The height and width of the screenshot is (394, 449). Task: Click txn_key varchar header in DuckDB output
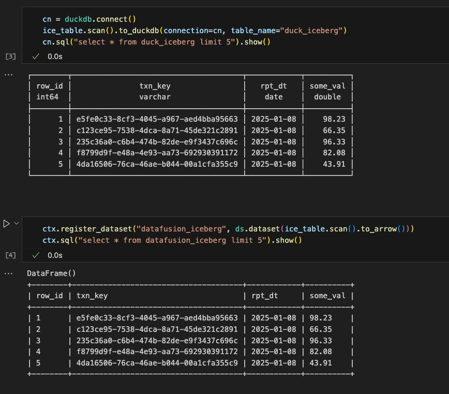click(x=155, y=92)
